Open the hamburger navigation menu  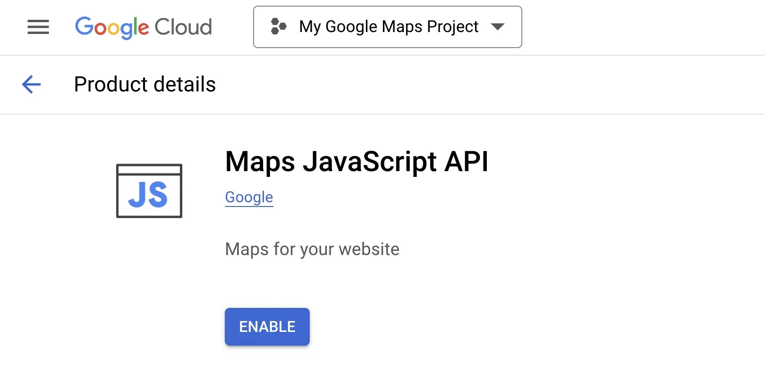[38, 27]
